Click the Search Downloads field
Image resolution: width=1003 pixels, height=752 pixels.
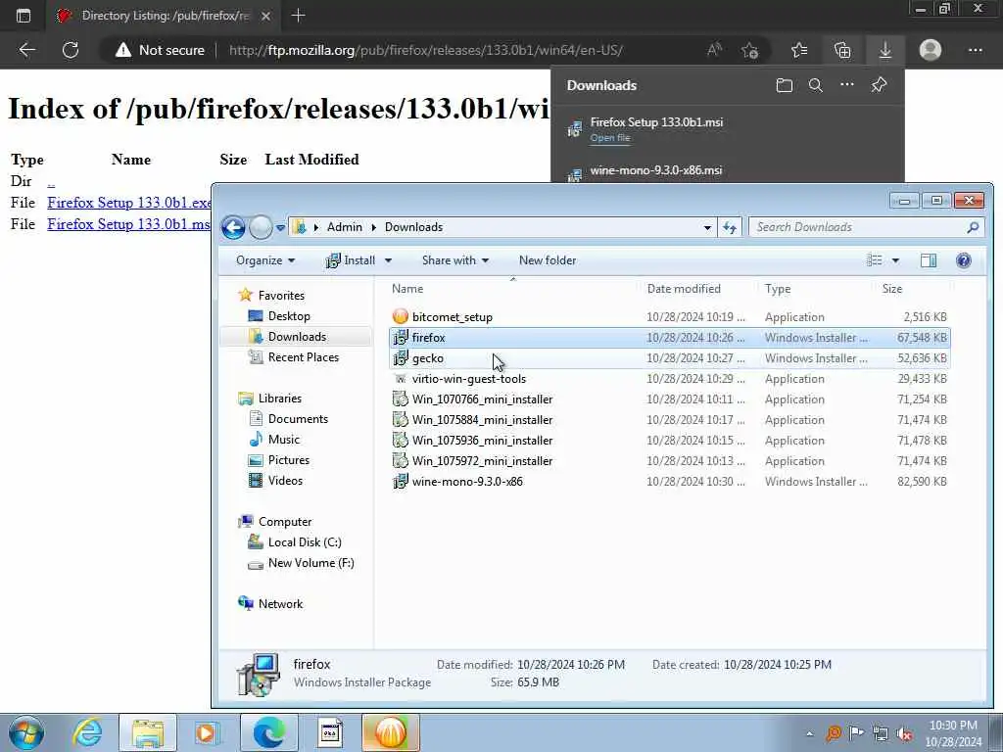click(x=867, y=227)
